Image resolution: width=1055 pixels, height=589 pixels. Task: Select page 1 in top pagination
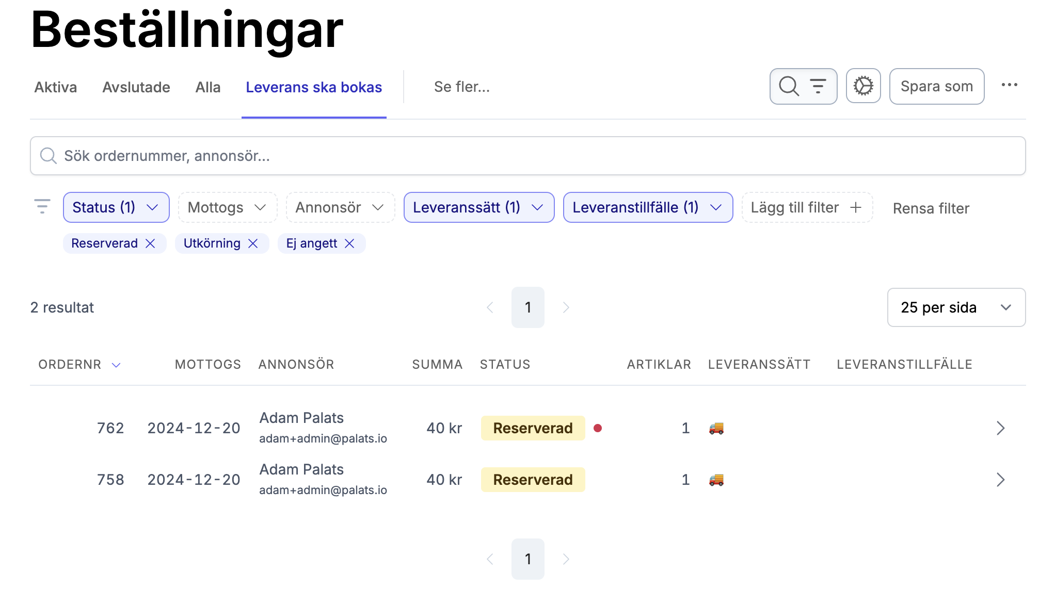click(x=527, y=307)
